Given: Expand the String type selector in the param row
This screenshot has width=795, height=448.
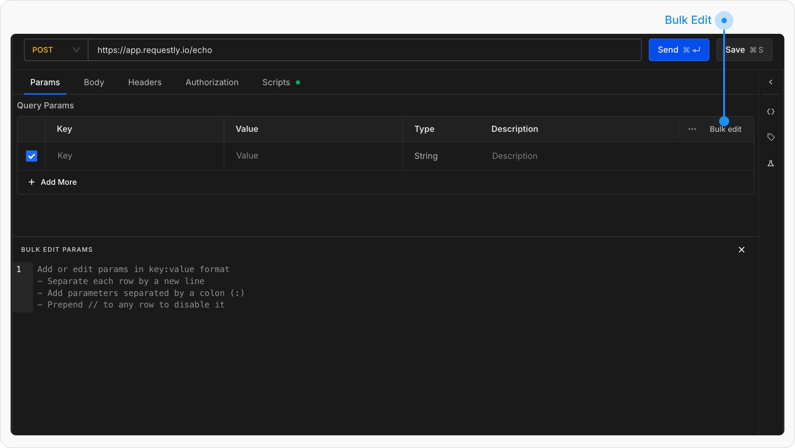Looking at the screenshot, I should (426, 156).
